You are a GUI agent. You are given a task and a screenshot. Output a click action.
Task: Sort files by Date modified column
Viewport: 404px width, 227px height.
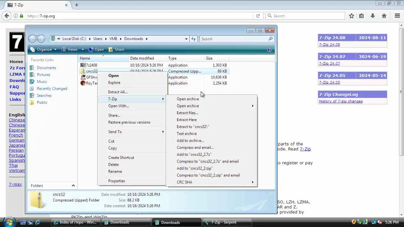point(147,58)
